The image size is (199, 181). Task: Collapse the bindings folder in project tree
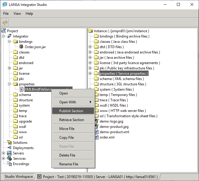click(x=9, y=42)
